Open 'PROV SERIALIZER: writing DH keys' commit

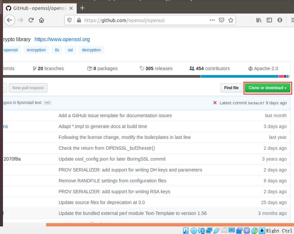click(x=130, y=170)
